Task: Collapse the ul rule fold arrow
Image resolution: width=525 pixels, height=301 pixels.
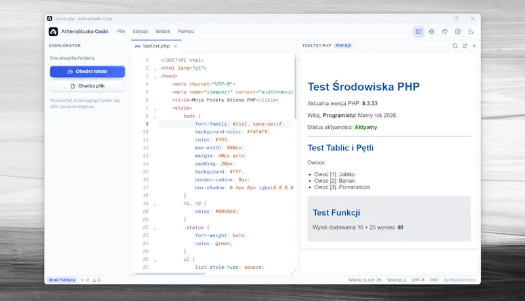Action: (155, 260)
